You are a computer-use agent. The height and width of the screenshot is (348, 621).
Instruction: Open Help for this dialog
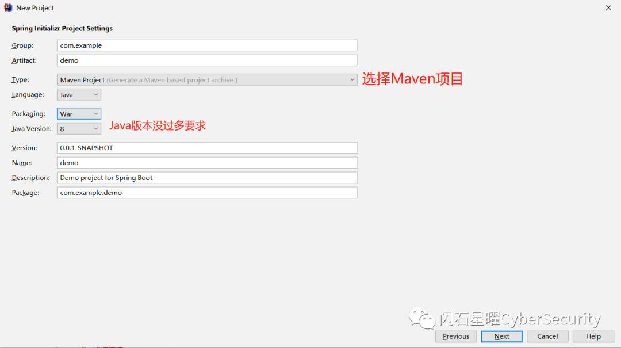(593, 336)
